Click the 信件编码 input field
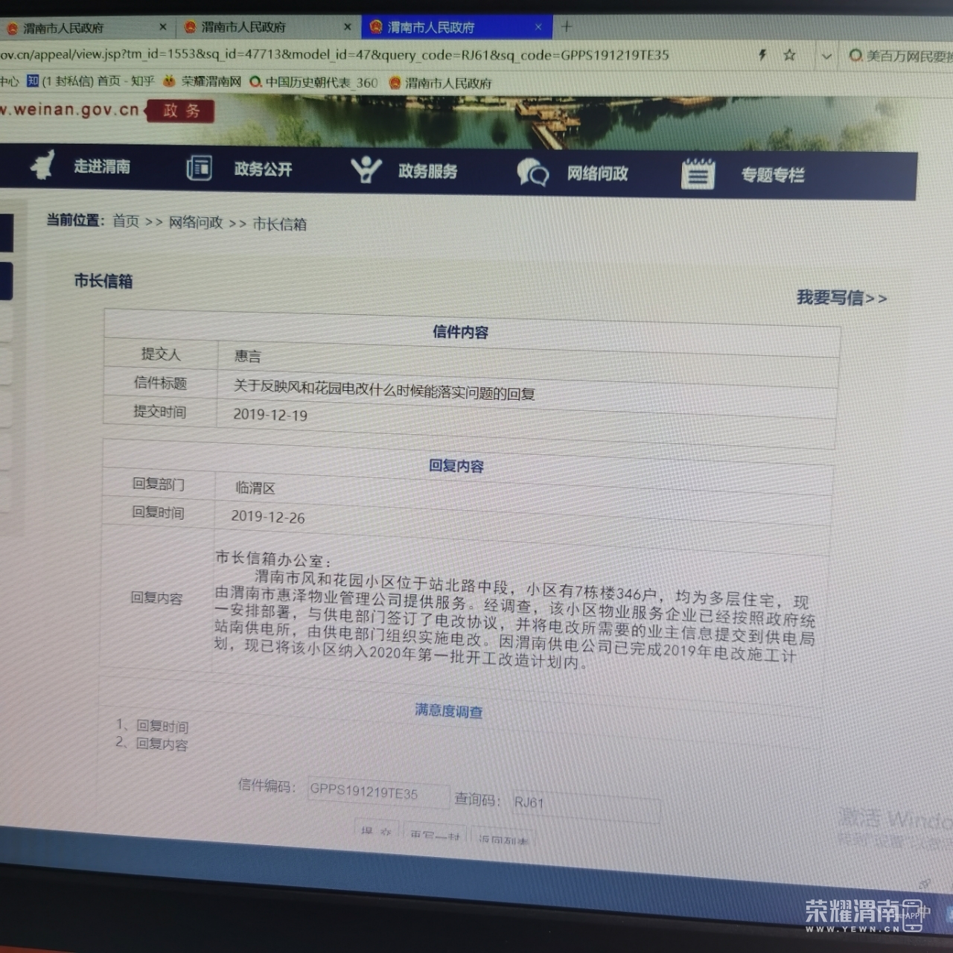Image resolution: width=953 pixels, height=953 pixels. 378,791
